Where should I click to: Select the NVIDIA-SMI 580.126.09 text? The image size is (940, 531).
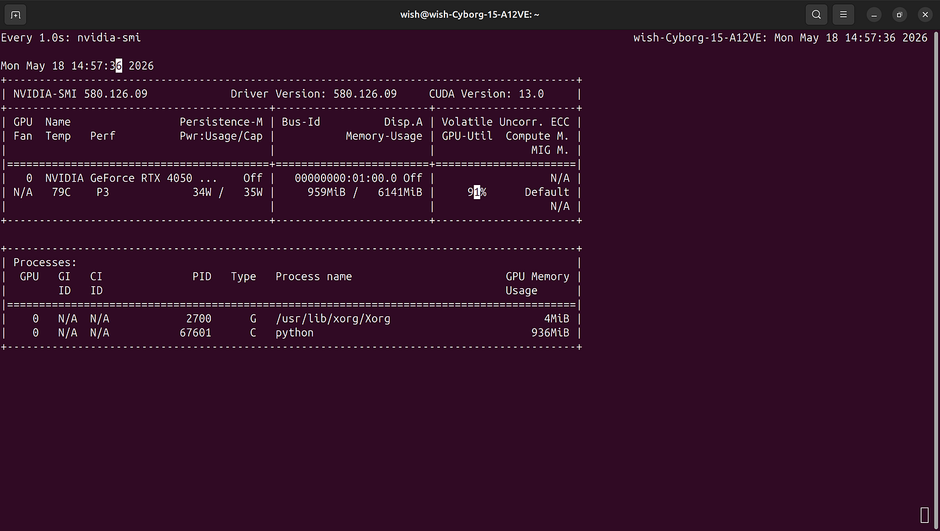click(x=81, y=94)
